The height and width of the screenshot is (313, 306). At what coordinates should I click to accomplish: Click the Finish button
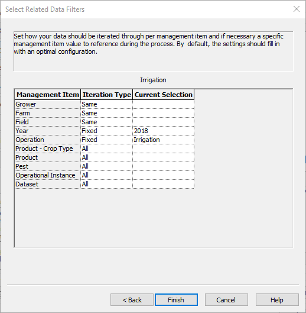coord(176,299)
